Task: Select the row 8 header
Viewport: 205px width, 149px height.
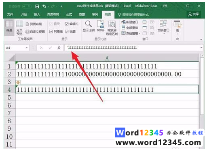Action: 9,121
